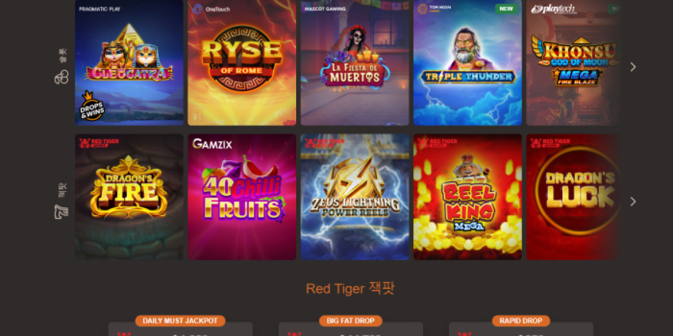
Task: Select the Big Fat Drop label
Action: tap(351, 321)
